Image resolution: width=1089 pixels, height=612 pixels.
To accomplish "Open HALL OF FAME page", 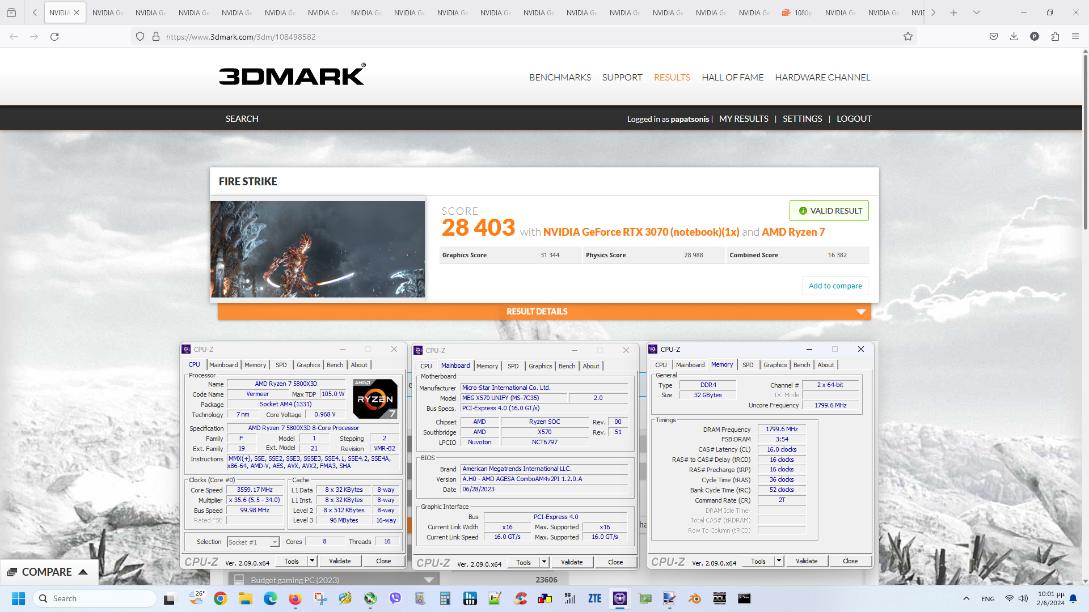I will point(732,78).
